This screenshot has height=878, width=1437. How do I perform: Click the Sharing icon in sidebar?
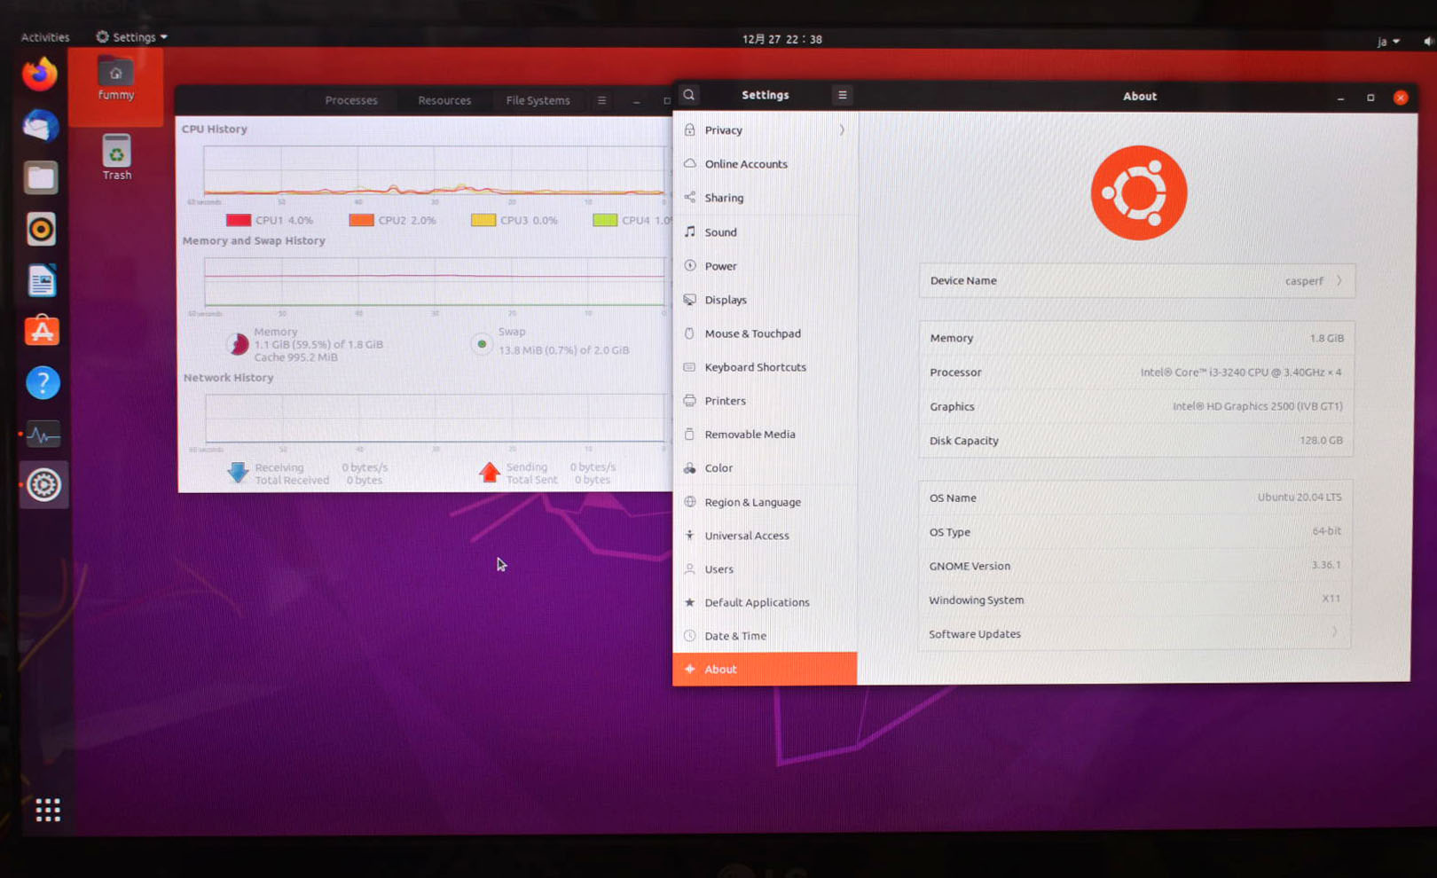pyautogui.click(x=690, y=198)
